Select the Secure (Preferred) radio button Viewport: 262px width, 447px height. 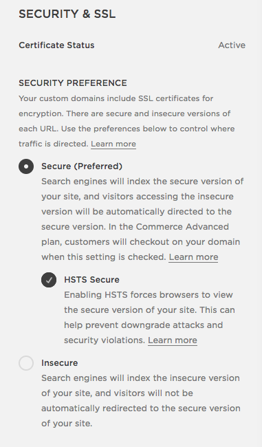coord(26,166)
